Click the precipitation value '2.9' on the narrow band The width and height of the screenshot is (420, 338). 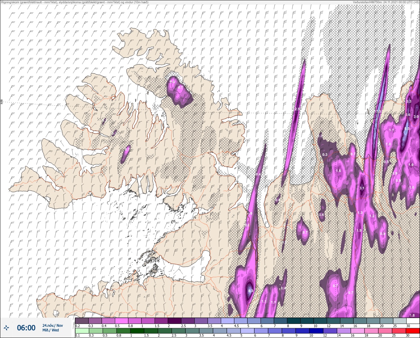(297, 109)
